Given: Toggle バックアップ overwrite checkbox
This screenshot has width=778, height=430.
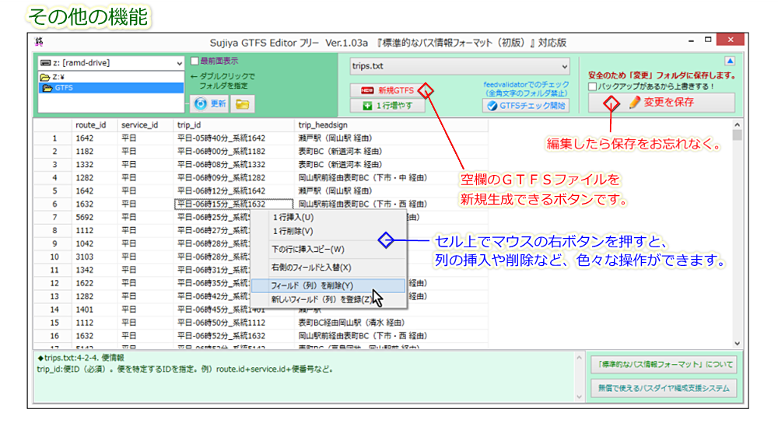Looking at the screenshot, I should tap(594, 86).
